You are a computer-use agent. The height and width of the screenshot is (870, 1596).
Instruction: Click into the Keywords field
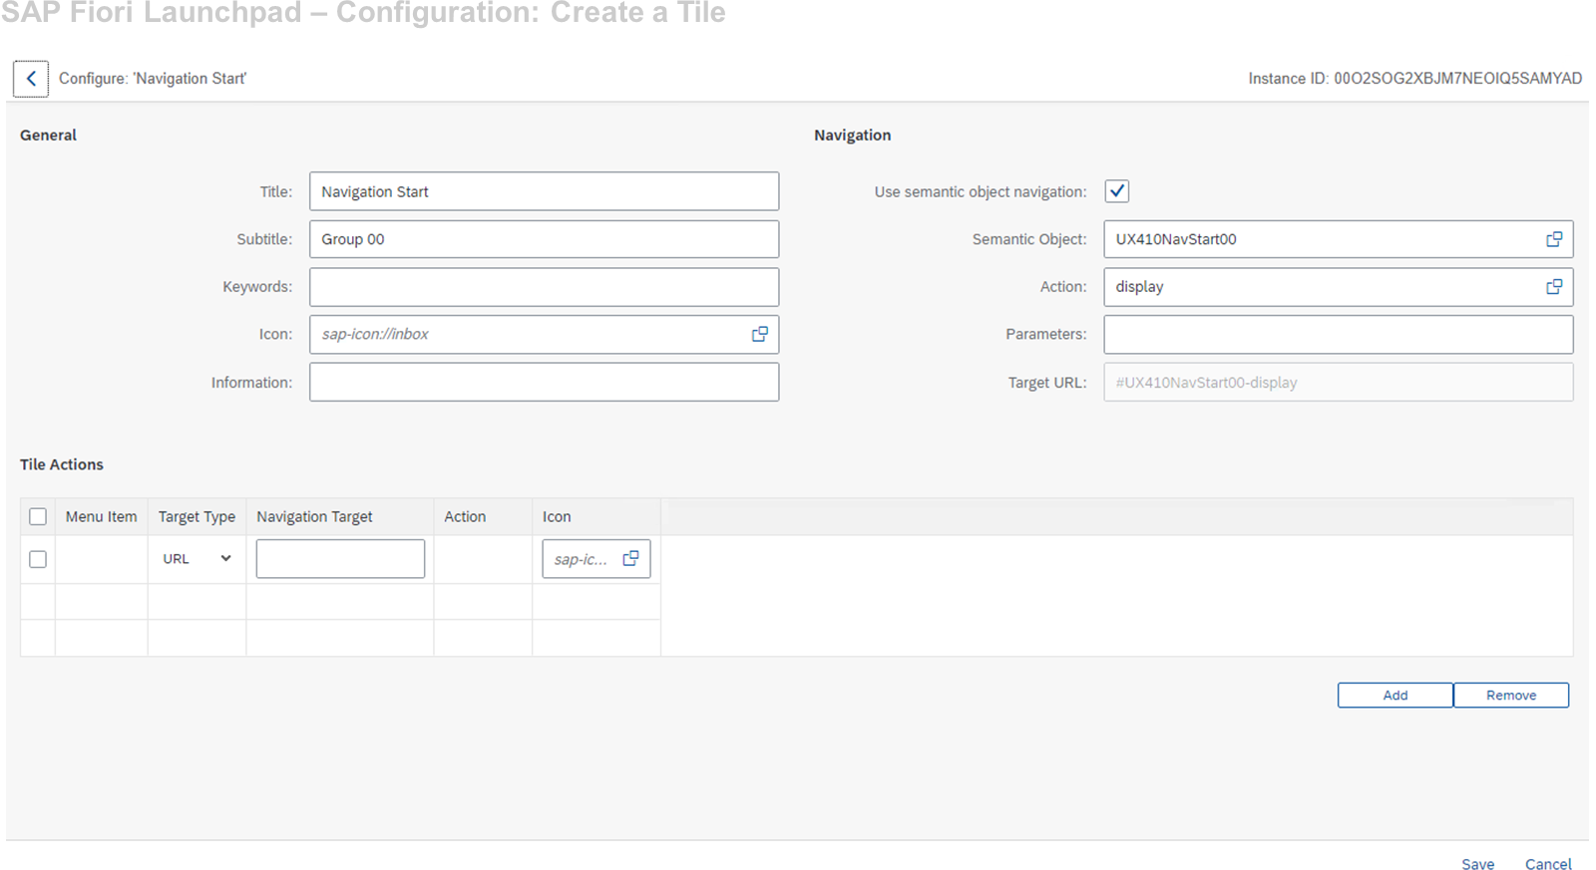[544, 287]
